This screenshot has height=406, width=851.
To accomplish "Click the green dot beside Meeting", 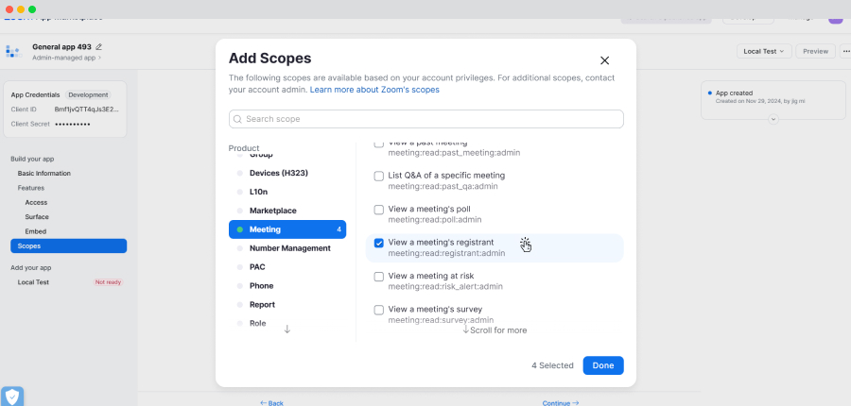I will (240, 229).
